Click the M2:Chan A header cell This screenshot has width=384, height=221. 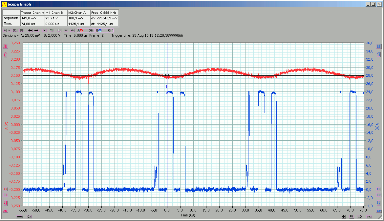pos(79,13)
